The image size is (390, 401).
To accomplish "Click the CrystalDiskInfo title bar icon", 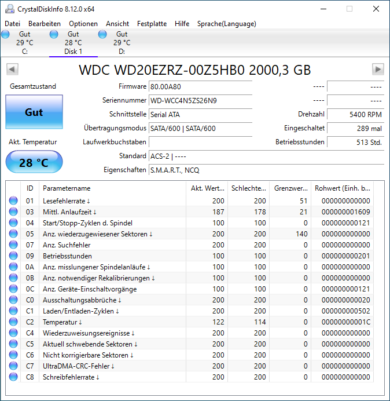I will tap(10, 9).
